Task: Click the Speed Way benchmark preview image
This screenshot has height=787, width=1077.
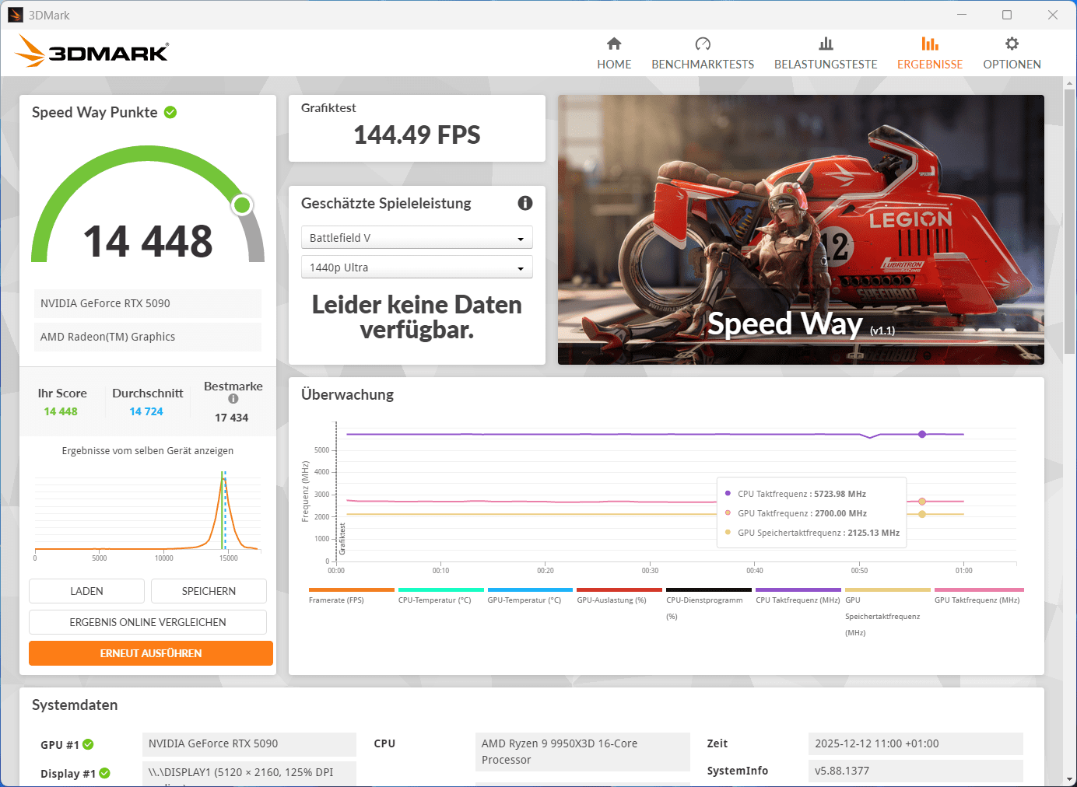Action: [x=801, y=229]
